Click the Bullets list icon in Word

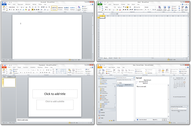pyautogui.click(x=33, y=7)
